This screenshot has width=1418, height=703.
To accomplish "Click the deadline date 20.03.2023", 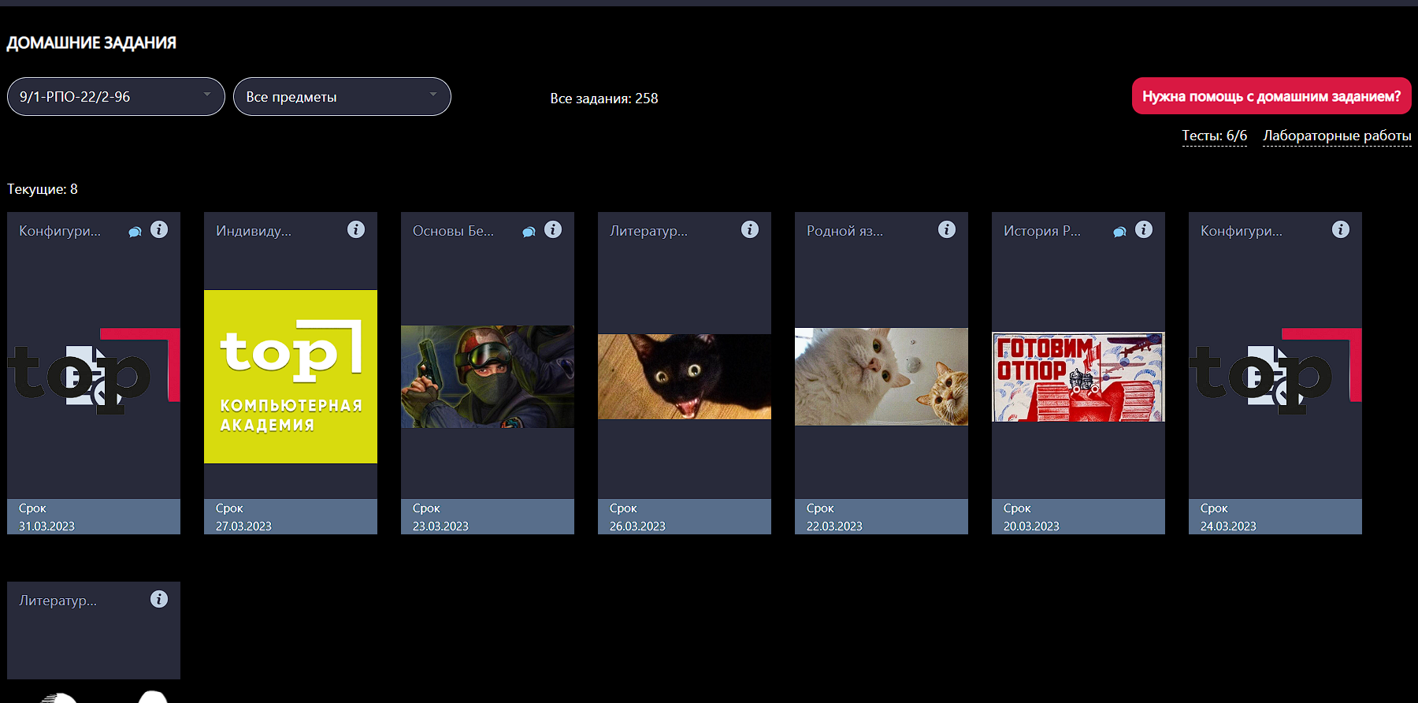I will [1031, 526].
